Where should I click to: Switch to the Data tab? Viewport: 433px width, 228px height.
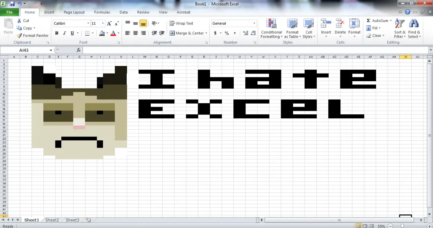pyautogui.click(x=123, y=12)
